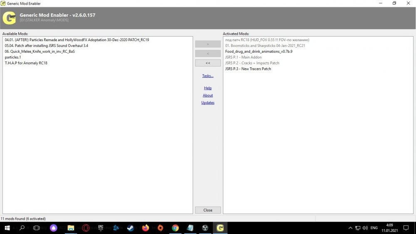Open the Updates link

pos(208,103)
